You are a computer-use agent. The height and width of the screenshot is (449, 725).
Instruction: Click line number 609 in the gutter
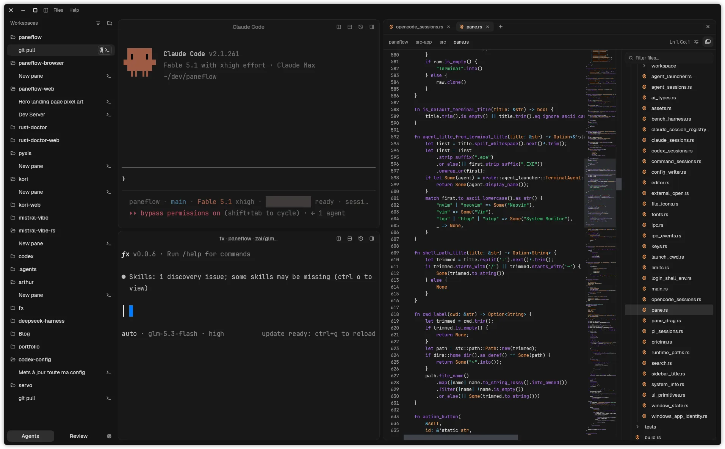(395, 253)
